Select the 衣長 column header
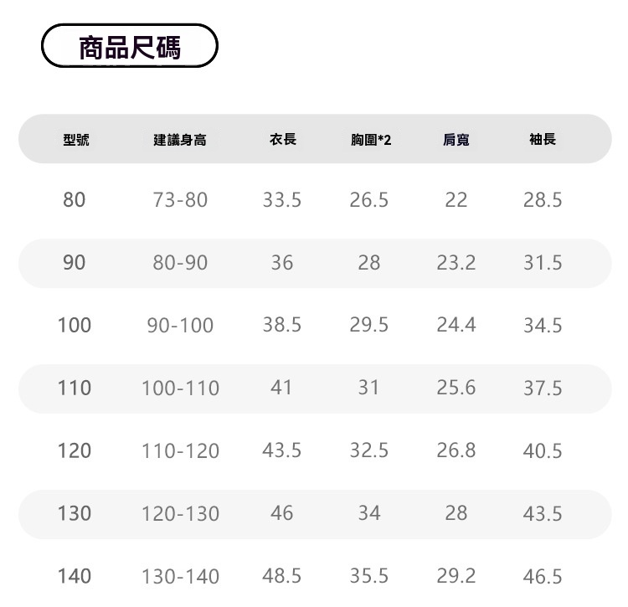The height and width of the screenshot is (607, 628). (282, 139)
